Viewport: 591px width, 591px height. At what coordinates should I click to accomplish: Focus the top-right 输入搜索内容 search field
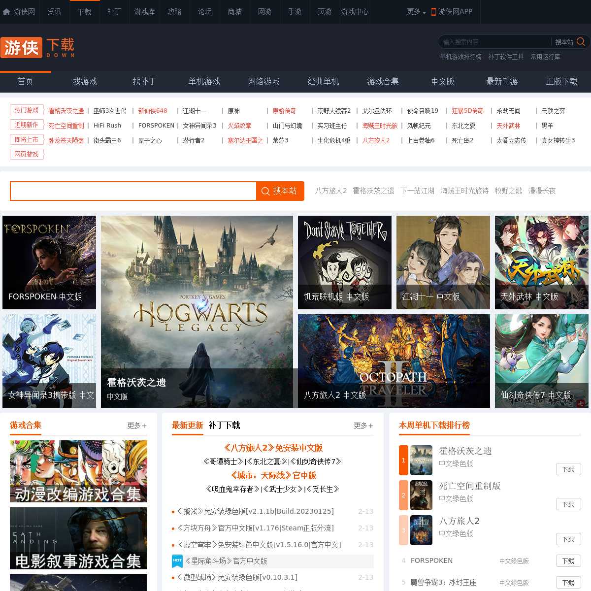click(x=494, y=42)
